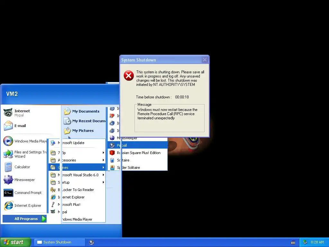The width and height of the screenshot is (329, 247).
Task: Click the E-mail envelope icon
Action: click(8, 126)
